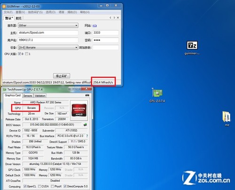Close the current GUIMiner miner tab
Image resolution: width=235 pixels, height=190 pixels.
[118, 18]
